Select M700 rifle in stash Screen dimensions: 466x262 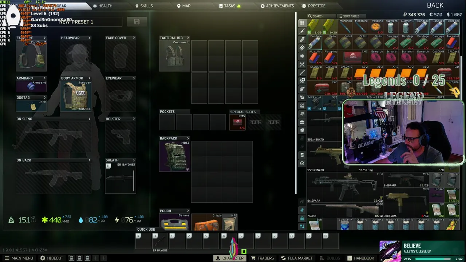(344, 210)
